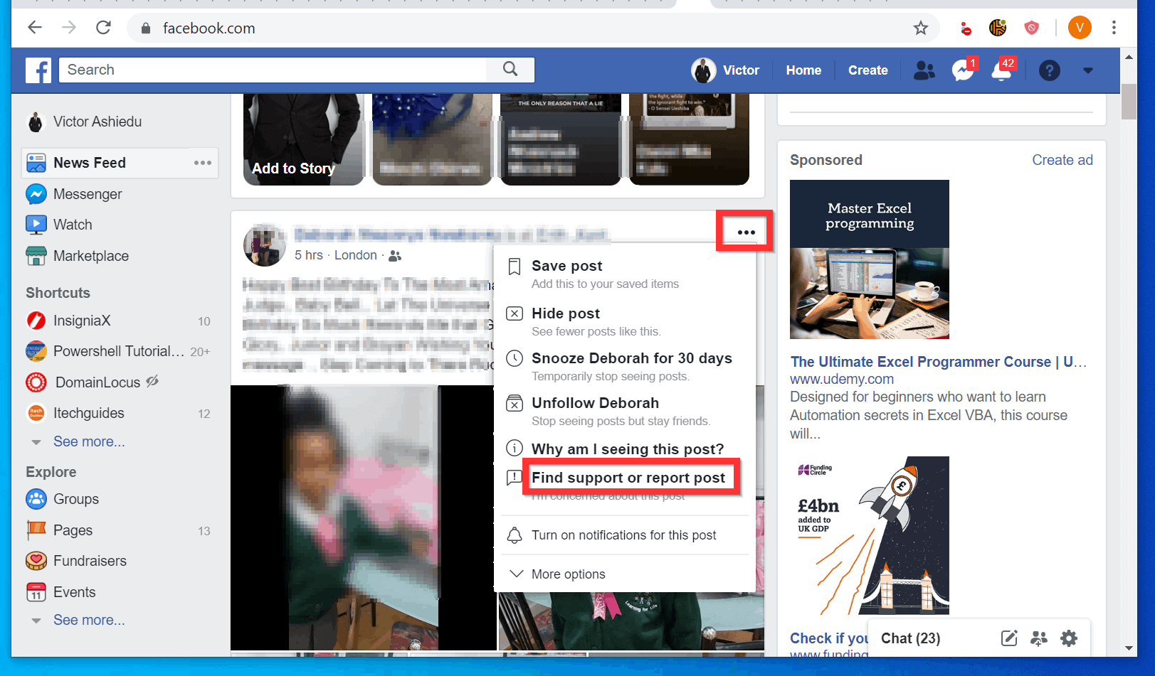Open the new chat compose icon
Screen dimensions: 1155x676
coord(1009,638)
